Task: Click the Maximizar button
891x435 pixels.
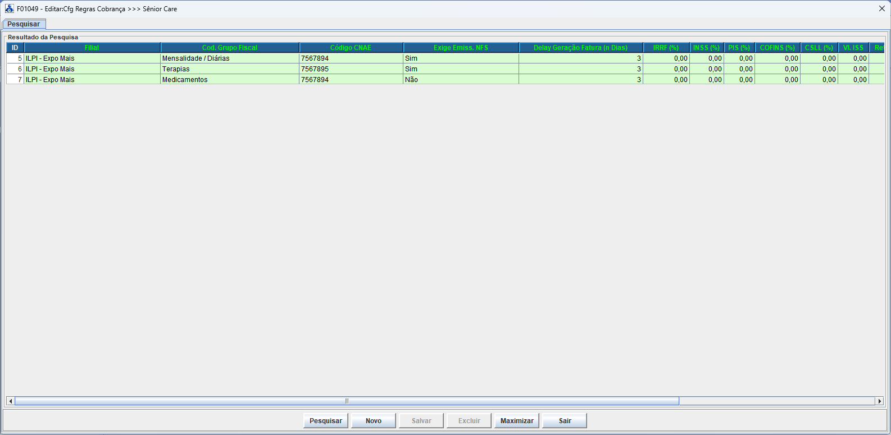Action: [517, 420]
